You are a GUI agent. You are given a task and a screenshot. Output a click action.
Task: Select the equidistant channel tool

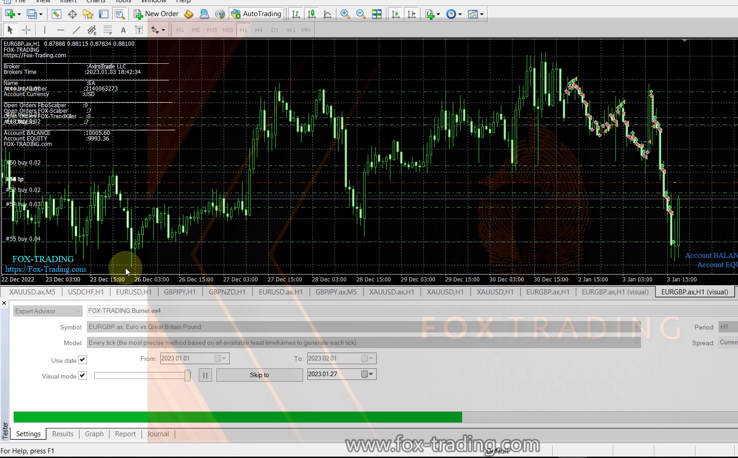[x=92, y=30]
